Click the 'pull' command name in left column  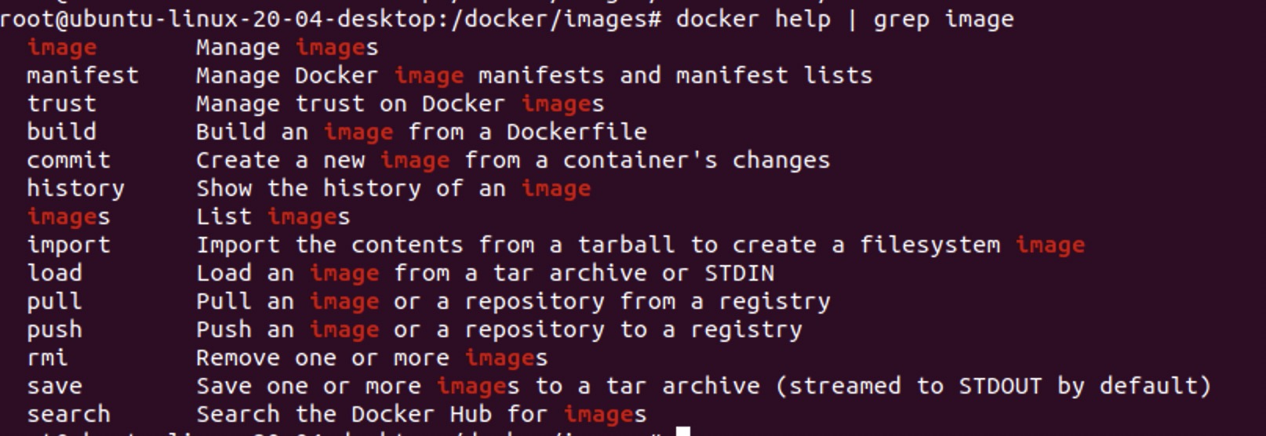(x=55, y=302)
